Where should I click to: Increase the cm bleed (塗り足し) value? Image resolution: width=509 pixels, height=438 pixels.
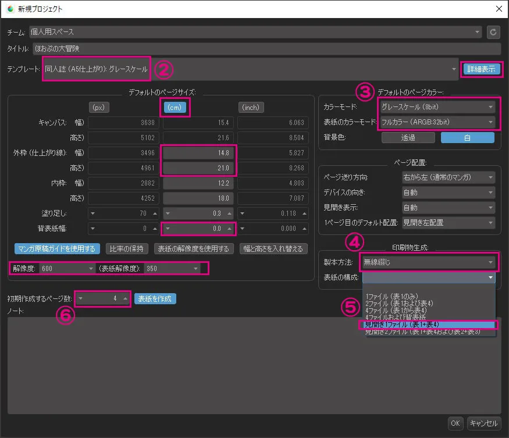(x=230, y=213)
